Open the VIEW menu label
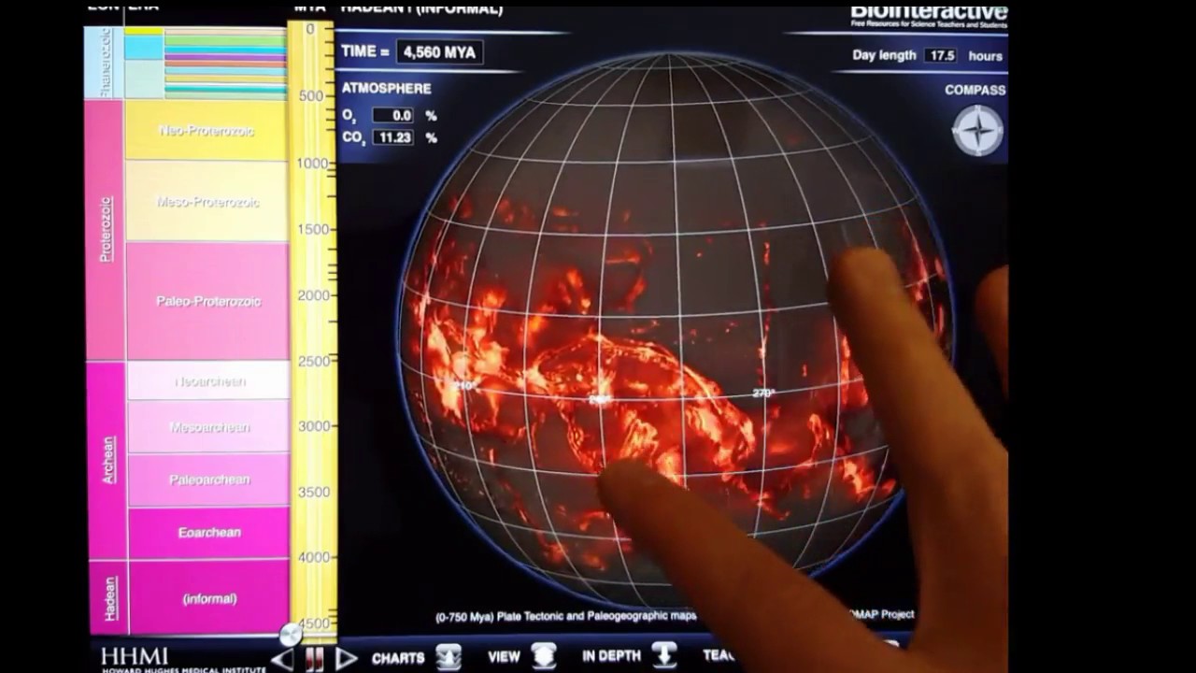The image size is (1196, 673). [x=504, y=657]
